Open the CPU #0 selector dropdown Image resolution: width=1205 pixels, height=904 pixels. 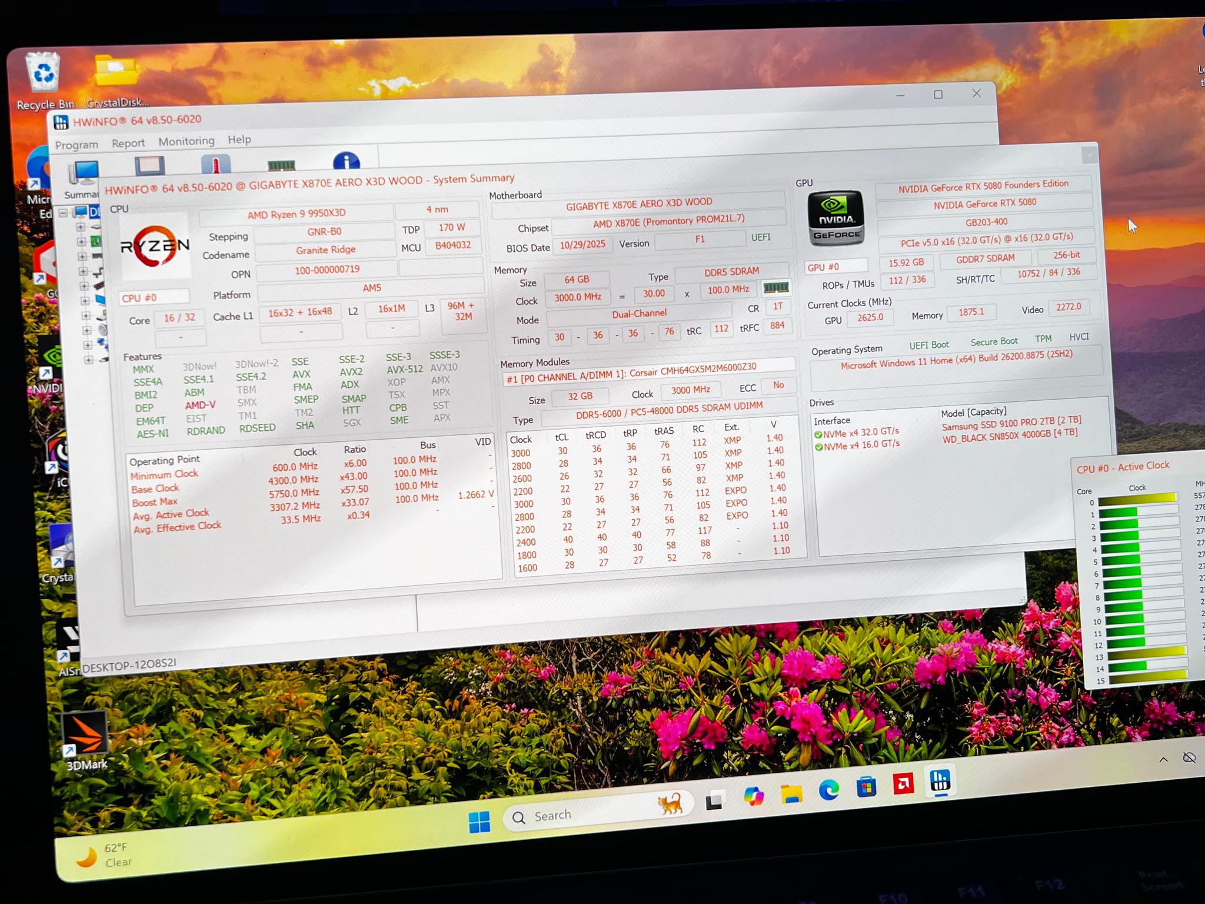154,297
